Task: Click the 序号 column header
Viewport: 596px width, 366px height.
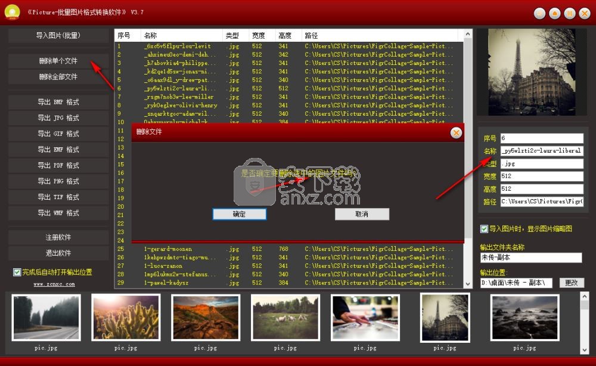Action: 128,35
